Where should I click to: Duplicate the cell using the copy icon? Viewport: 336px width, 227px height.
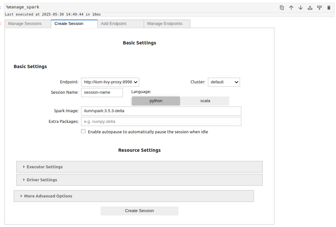tap(282, 7)
